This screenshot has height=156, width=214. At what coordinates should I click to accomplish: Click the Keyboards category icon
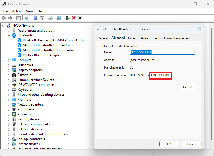[x=14, y=90]
